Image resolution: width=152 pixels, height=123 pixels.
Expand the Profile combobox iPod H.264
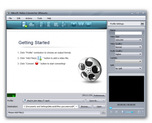click(54, 101)
